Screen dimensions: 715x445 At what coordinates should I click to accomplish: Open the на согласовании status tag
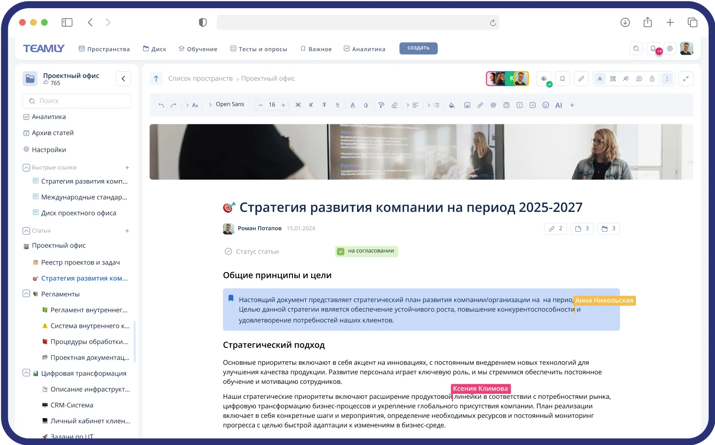pos(367,251)
